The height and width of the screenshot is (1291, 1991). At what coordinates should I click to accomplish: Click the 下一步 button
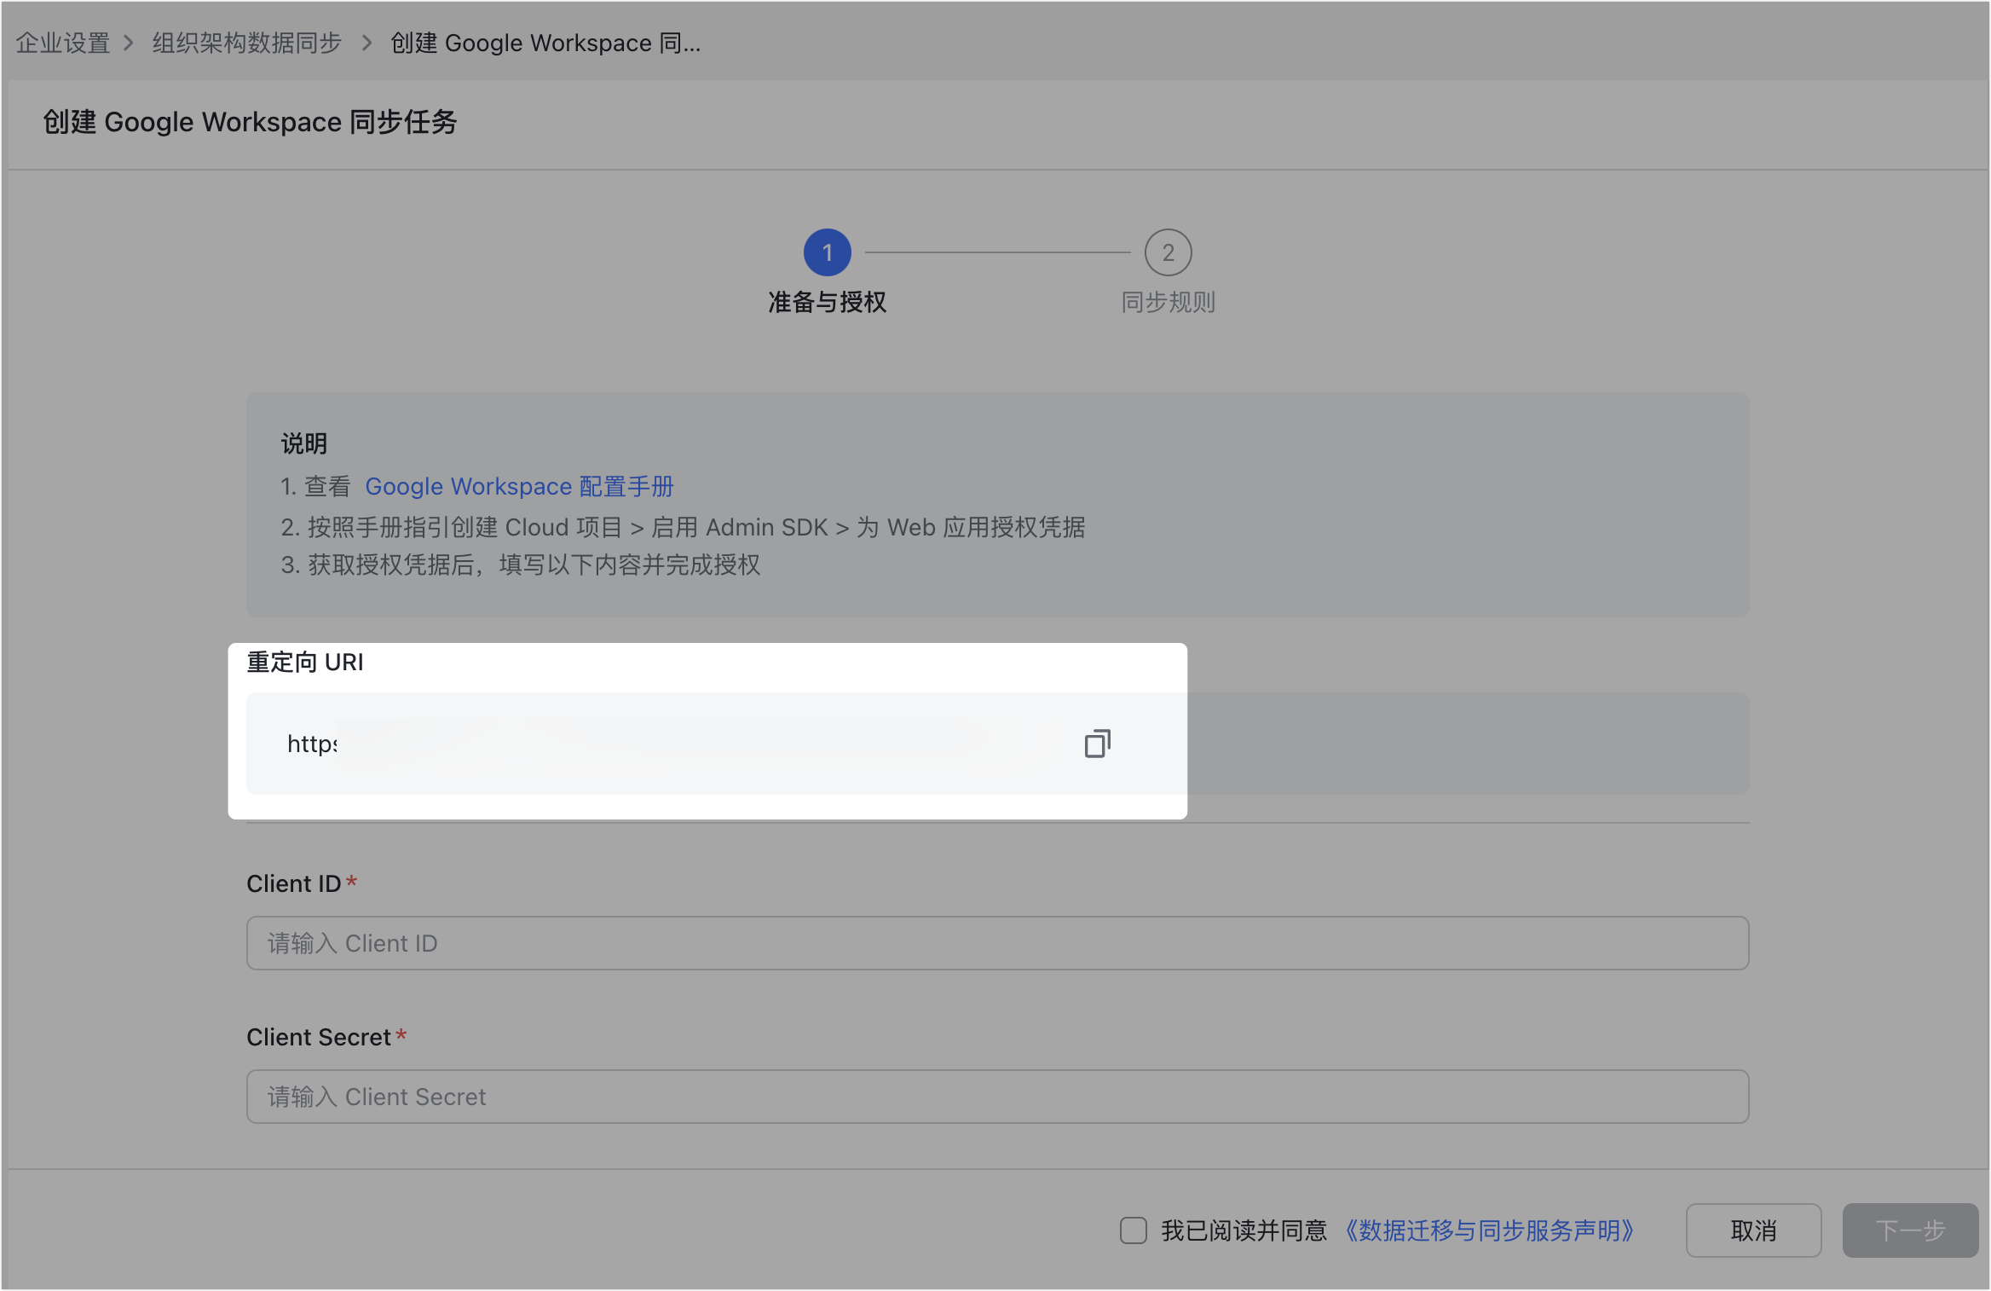tap(1910, 1230)
